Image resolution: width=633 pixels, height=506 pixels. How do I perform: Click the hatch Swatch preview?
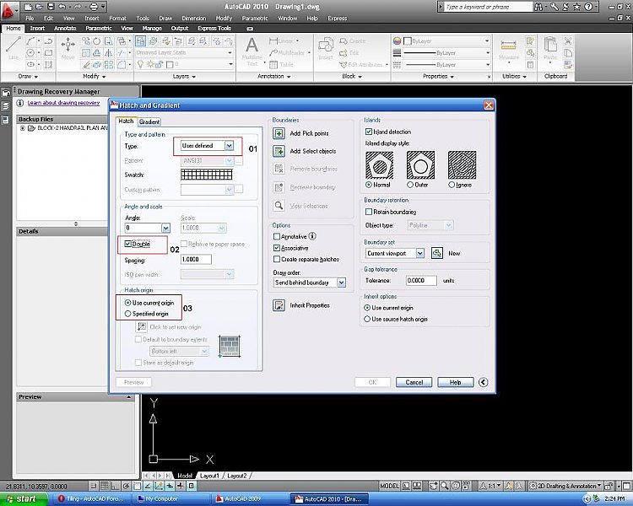click(x=206, y=175)
